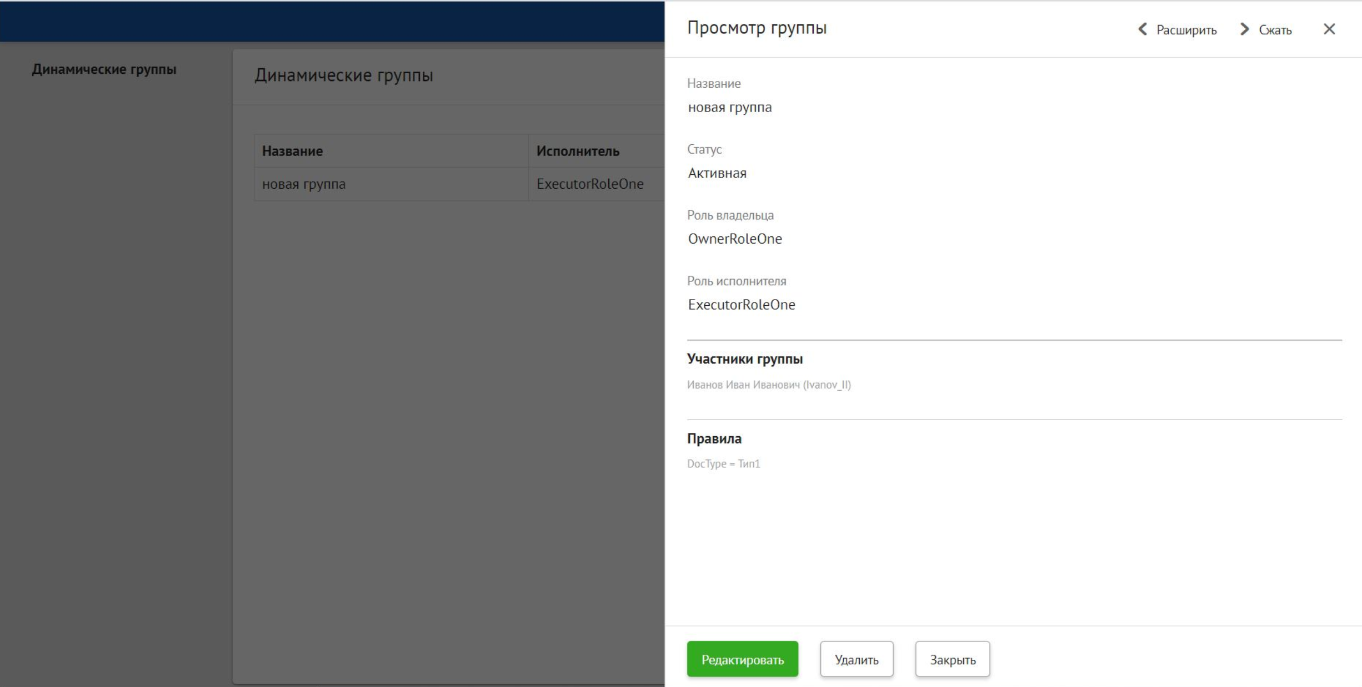The height and width of the screenshot is (687, 1362).
Task: Click the group name новая группа field
Action: (730, 107)
